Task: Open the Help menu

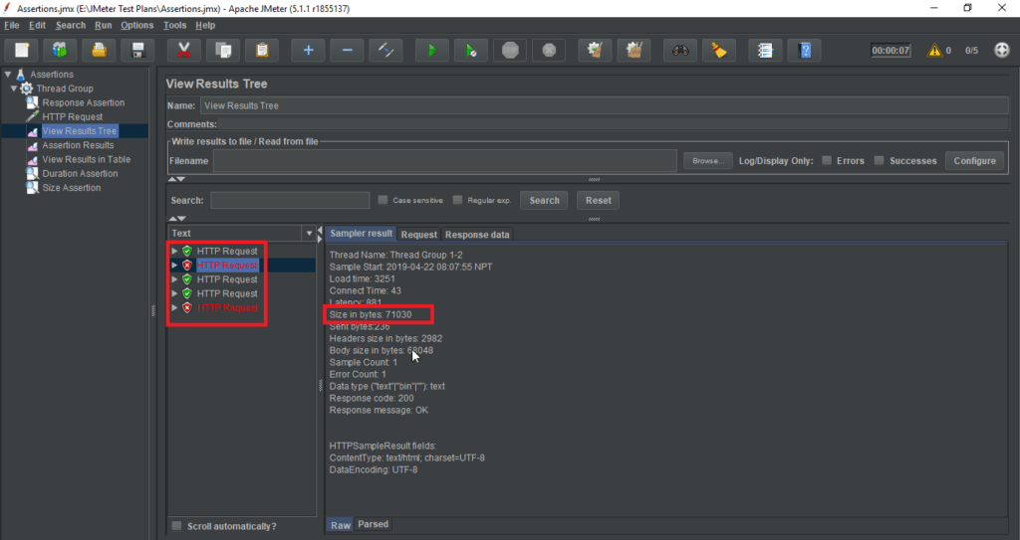Action: coord(205,25)
